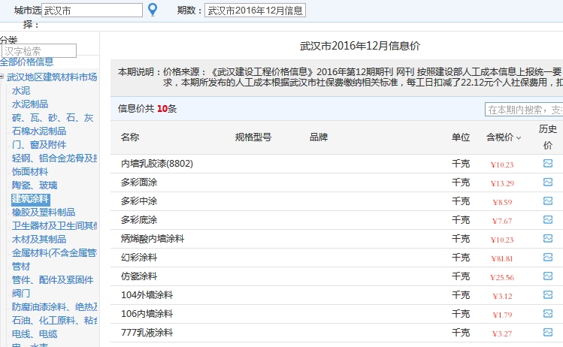The height and width of the screenshot is (347, 563).
Task: Click the 单位 column header
Action: click(x=461, y=137)
